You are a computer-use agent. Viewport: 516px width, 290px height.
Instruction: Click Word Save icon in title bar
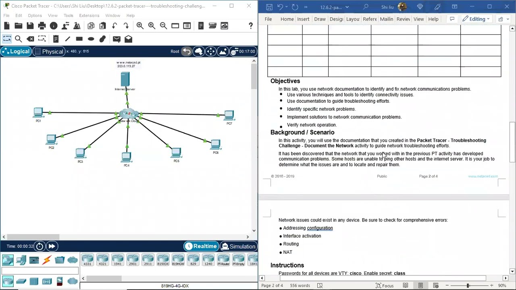pos(269,7)
